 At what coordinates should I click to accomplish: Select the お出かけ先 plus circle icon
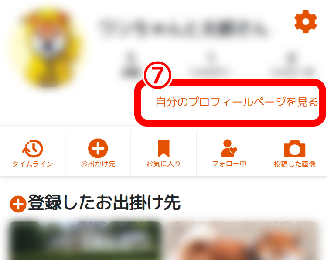tap(98, 148)
